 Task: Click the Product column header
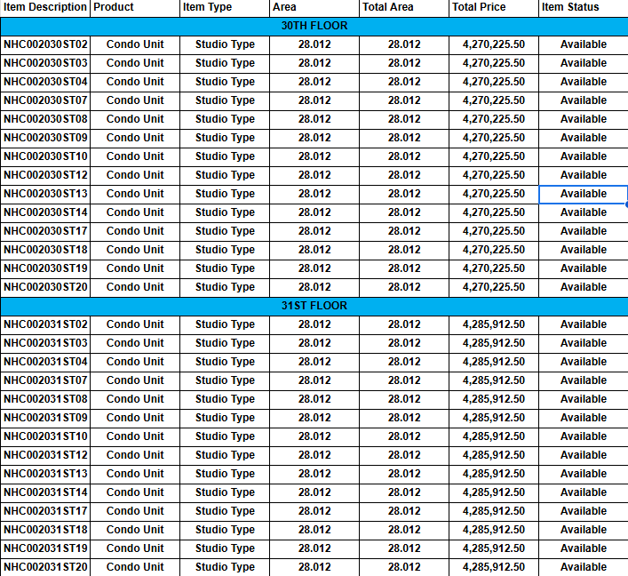coord(135,7)
